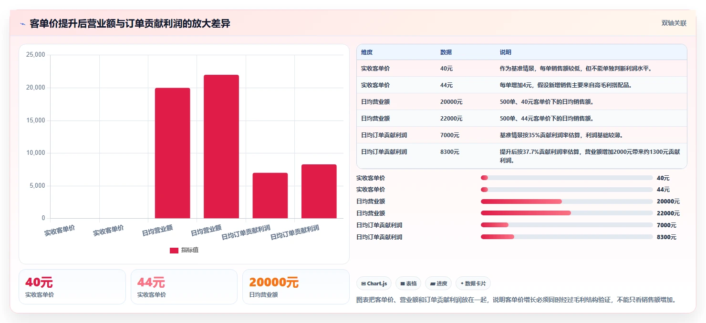The image size is (706, 323).
Task: Click the star icon on the 数据卡片 chip
Action: point(462,283)
